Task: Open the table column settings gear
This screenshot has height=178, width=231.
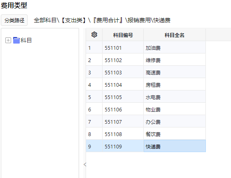Action: point(94,35)
